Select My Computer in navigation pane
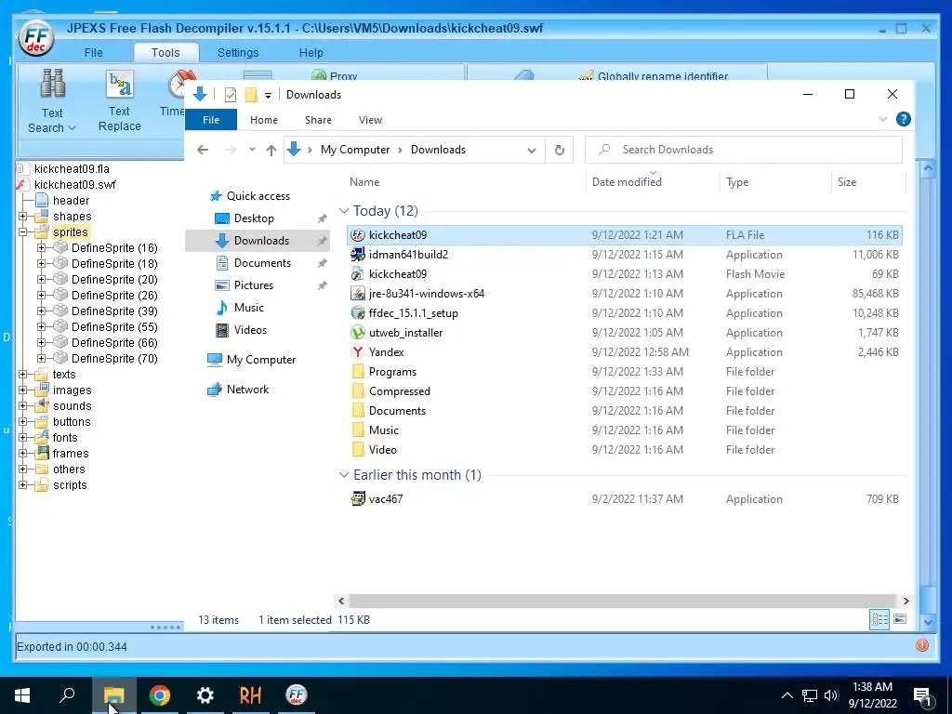 [x=260, y=360]
